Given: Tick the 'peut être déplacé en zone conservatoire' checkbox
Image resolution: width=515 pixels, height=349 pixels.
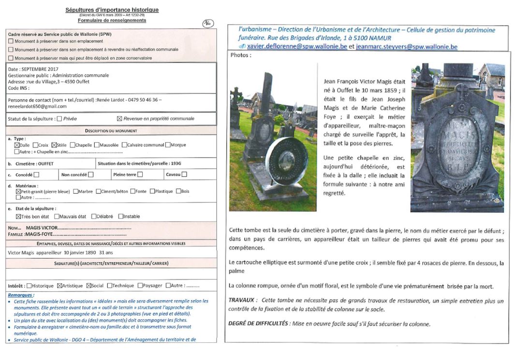Looking at the screenshot, I should (11, 58).
